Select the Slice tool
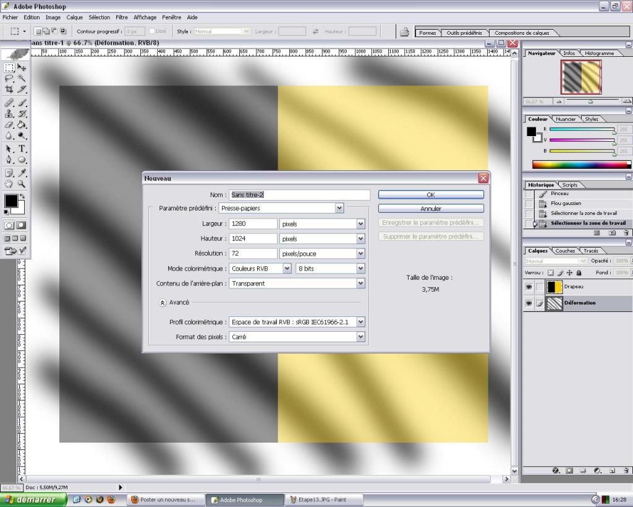This screenshot has height=507, width=633. click(x=22, y=89)
